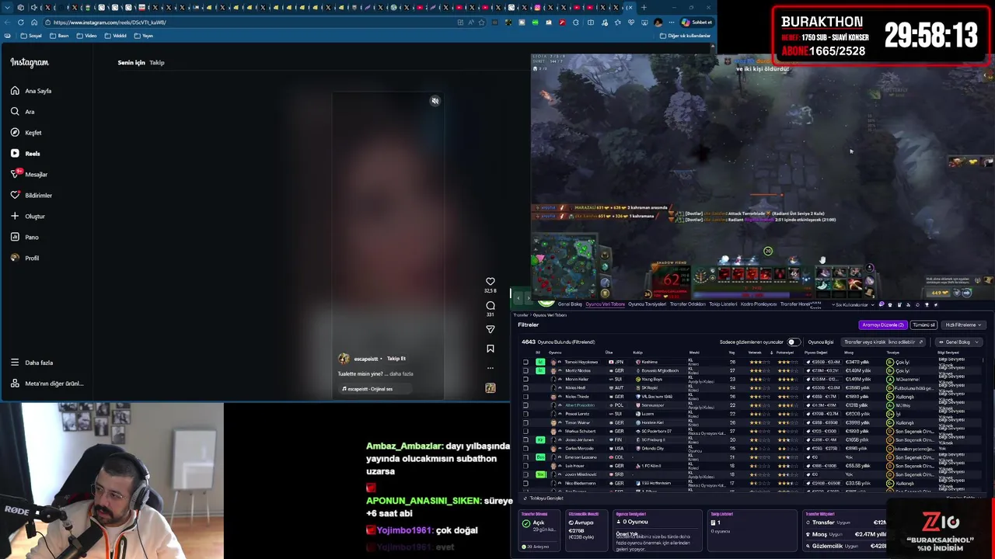The width and height of the screenshot is (995, 559).
Task: Click Football Manager back navigation arrow
Action: 518,298
